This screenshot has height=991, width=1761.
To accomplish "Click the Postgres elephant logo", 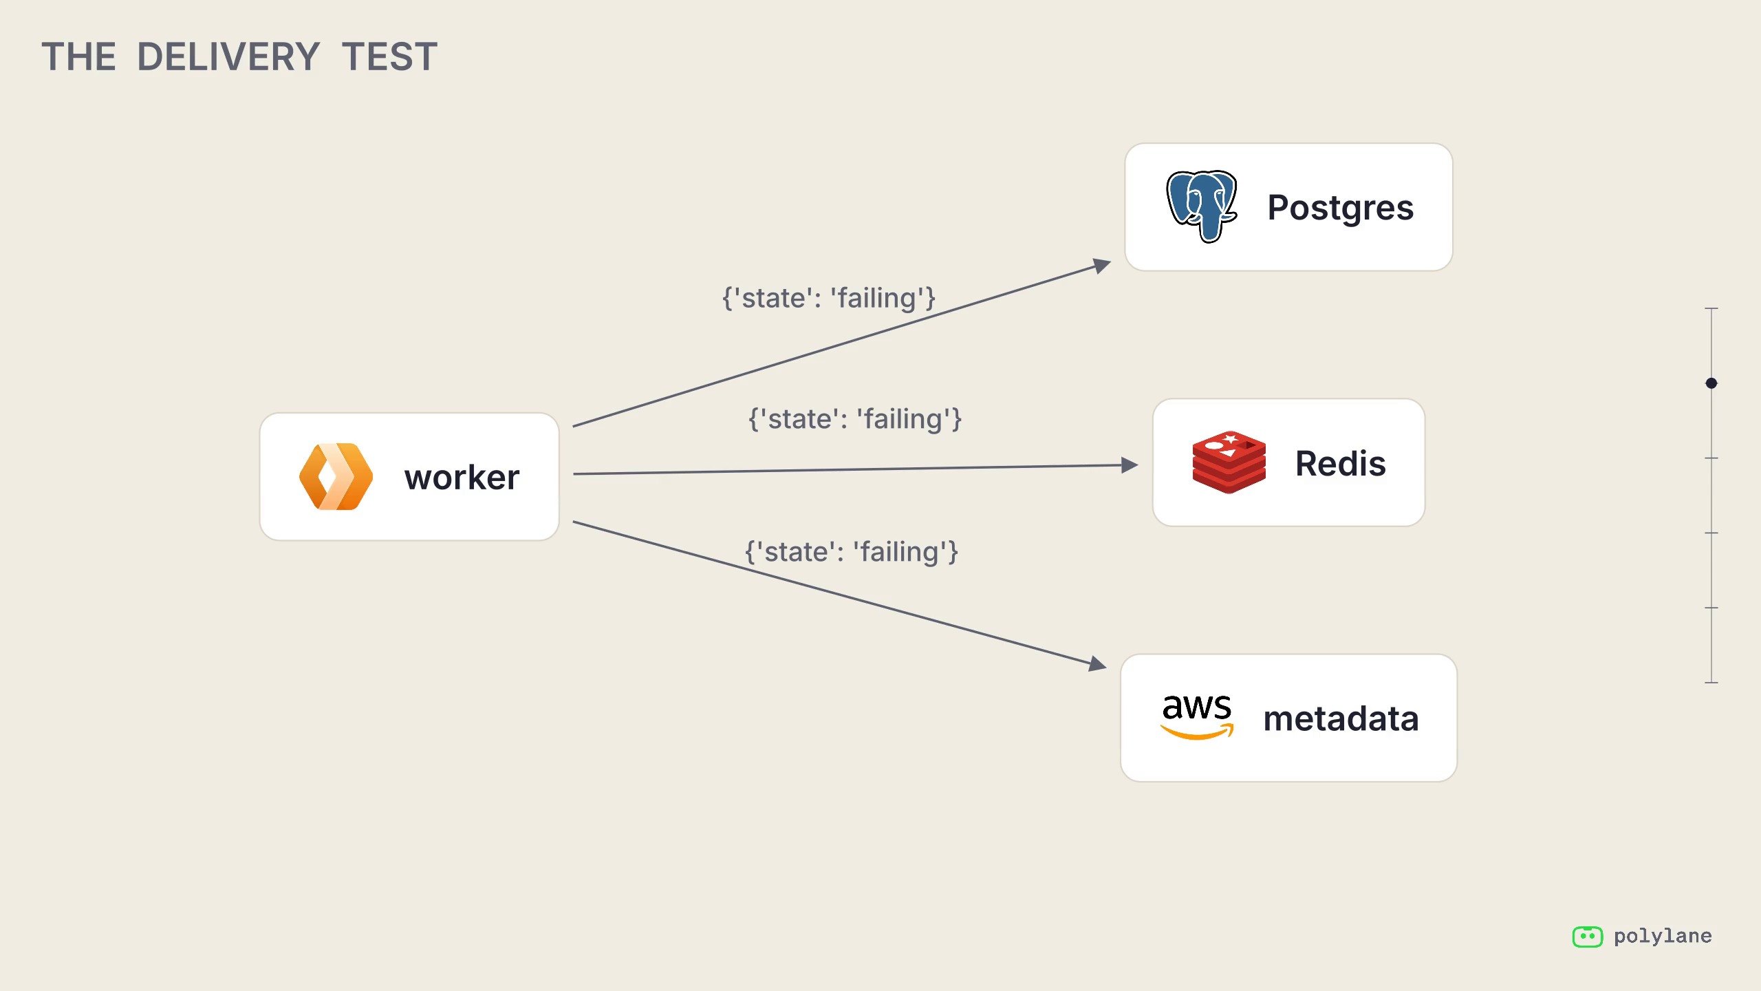I will pyautogui.click(x=1202, y=206).
